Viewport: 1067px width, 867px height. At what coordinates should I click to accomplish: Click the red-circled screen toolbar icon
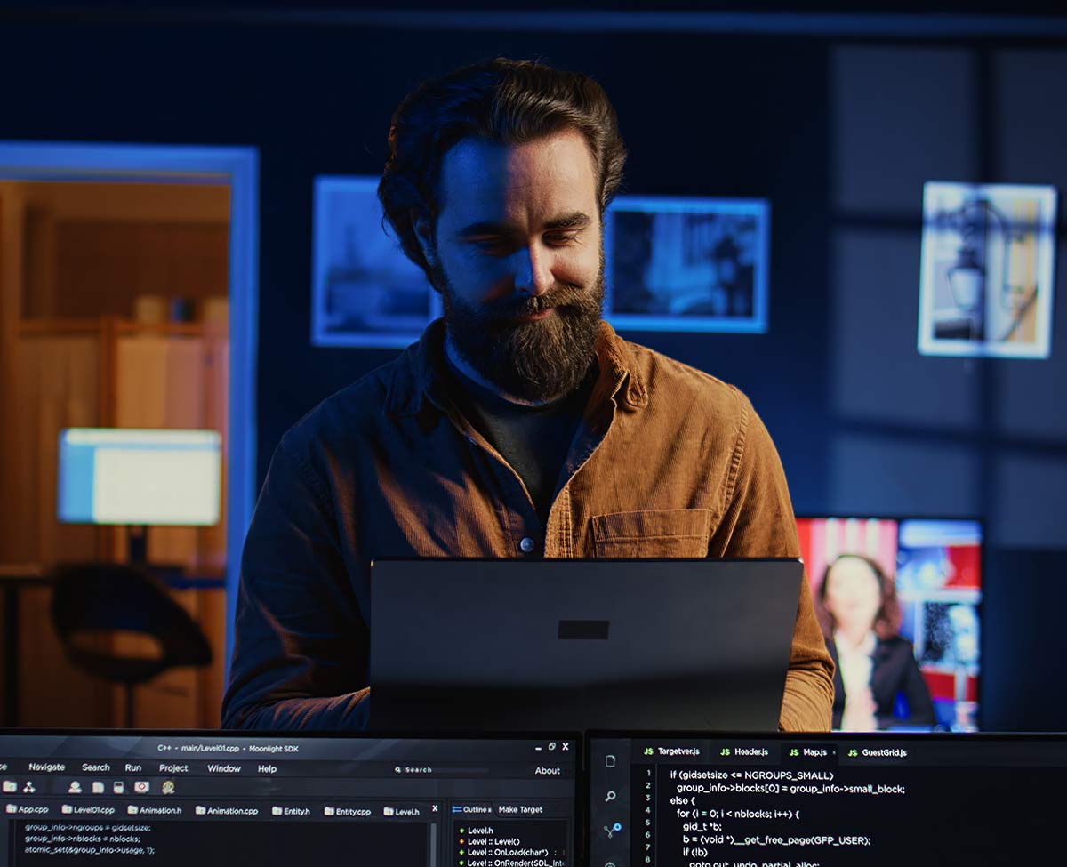point(141,787)
